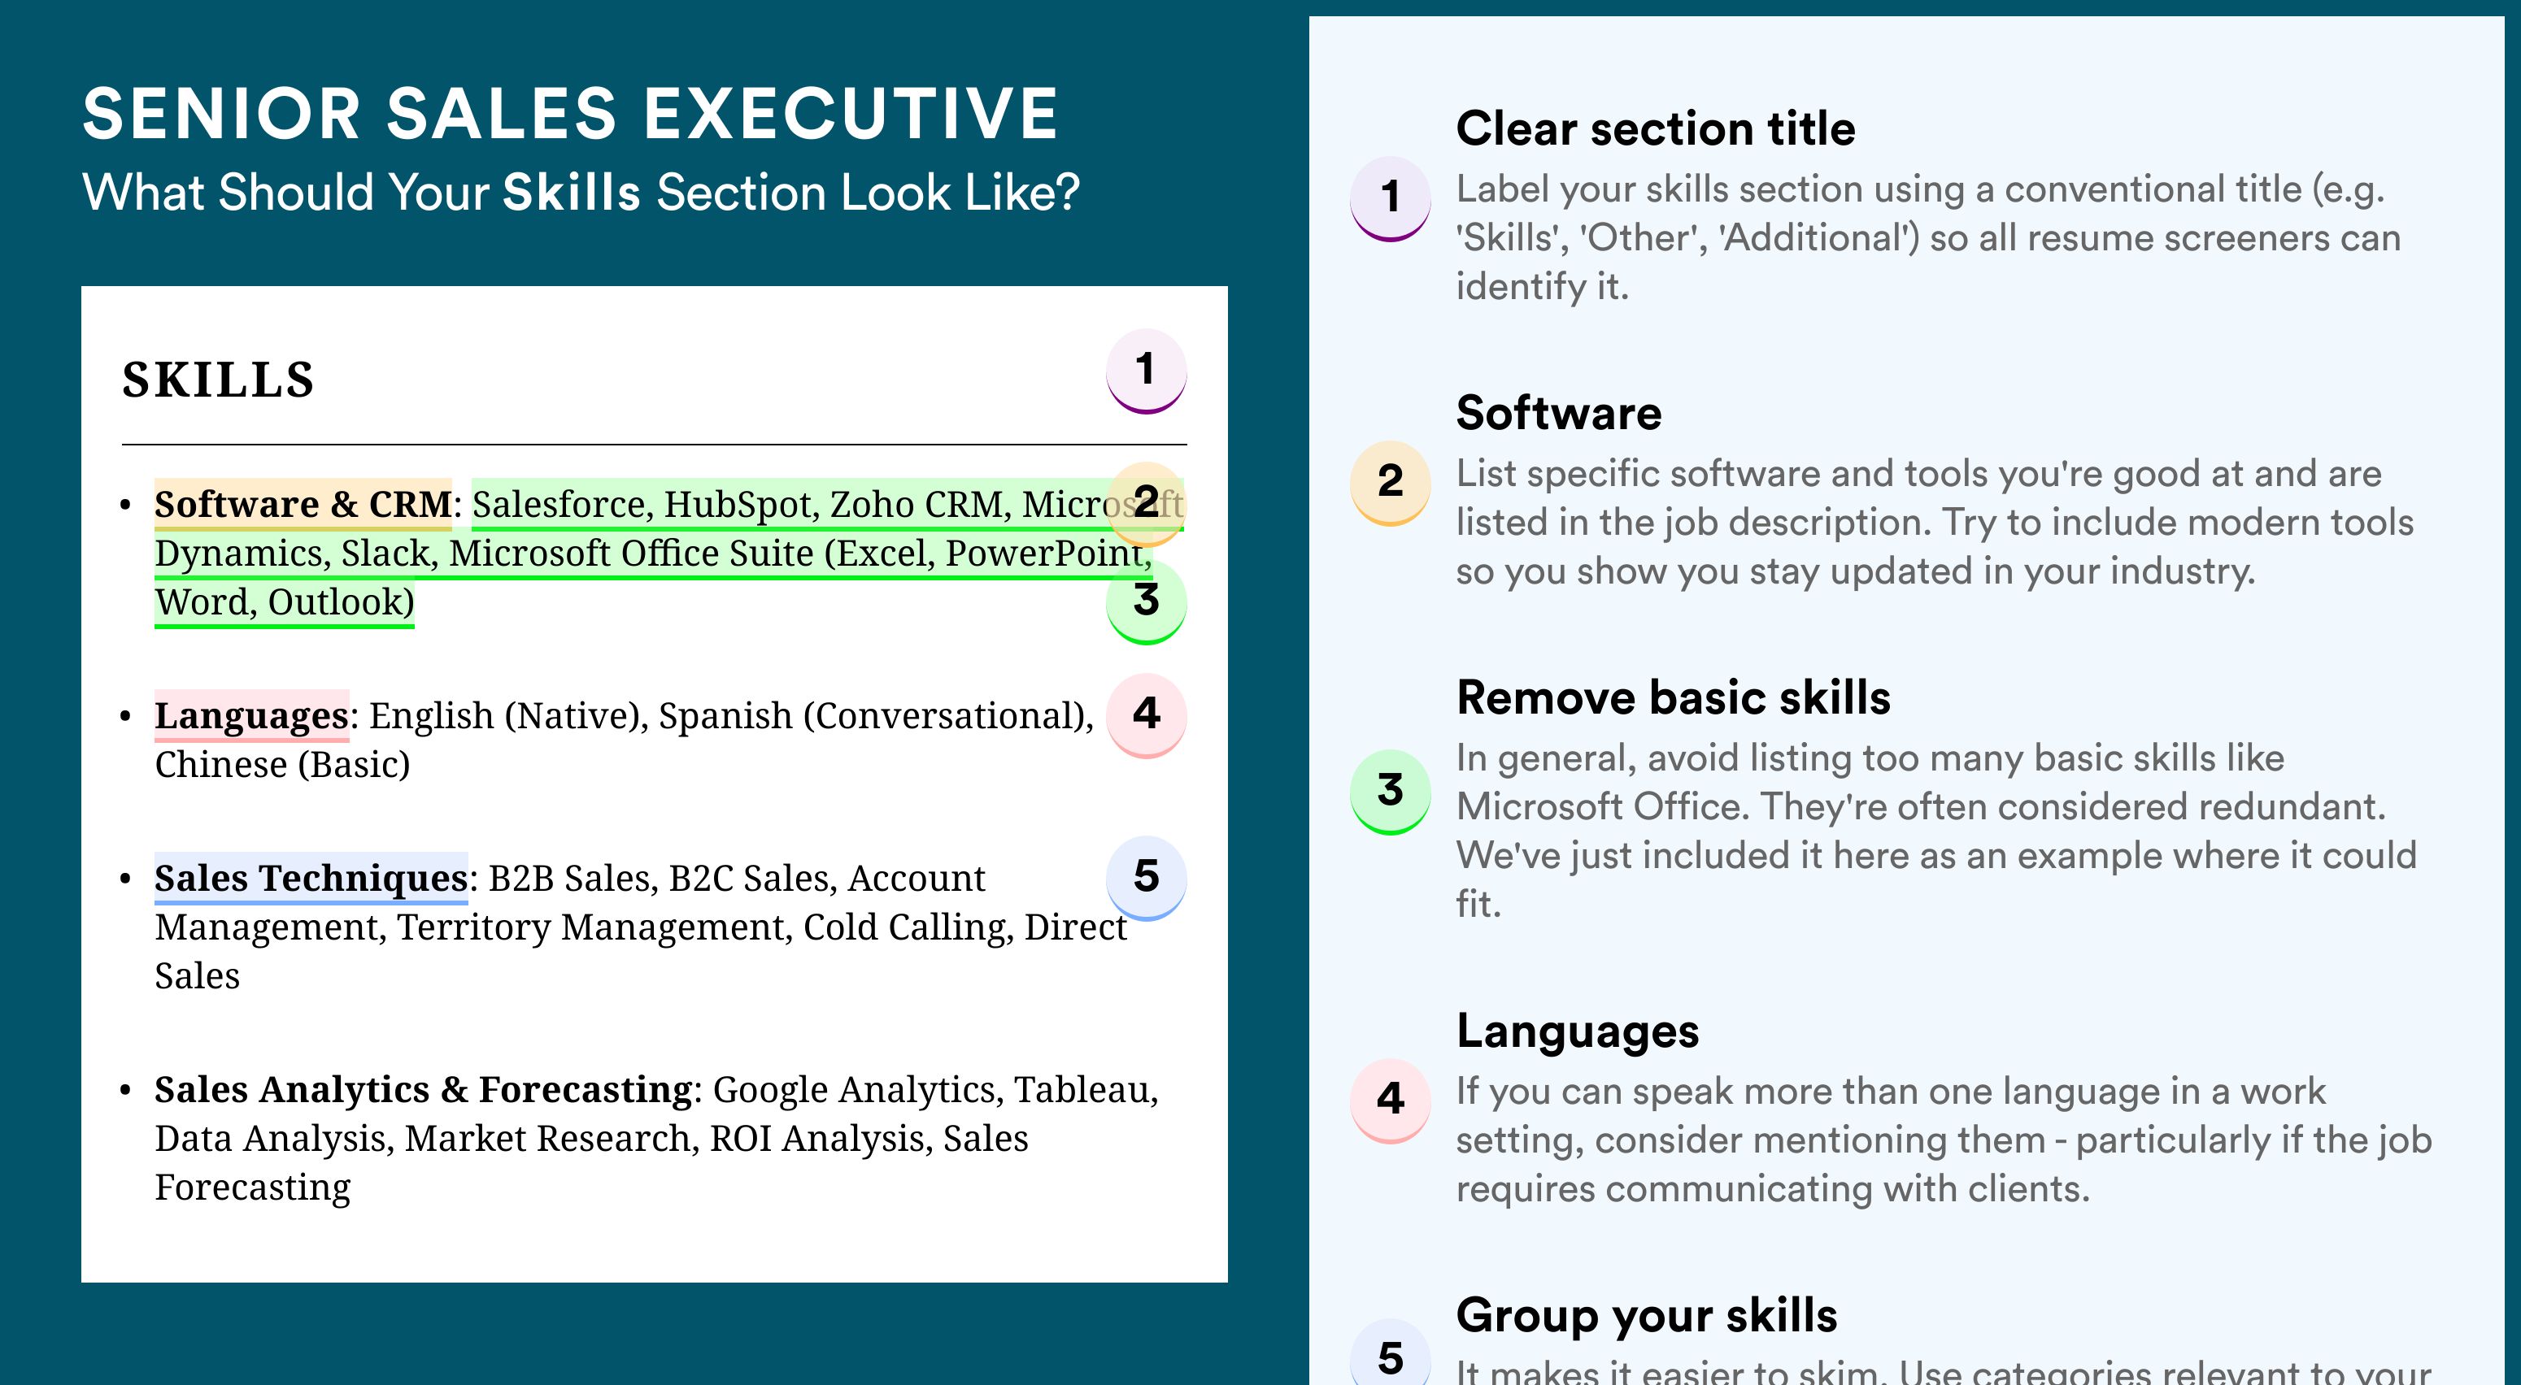
Task: Click the SENIOR SALES EXECUTIVE title
Action: click(571, 114)
